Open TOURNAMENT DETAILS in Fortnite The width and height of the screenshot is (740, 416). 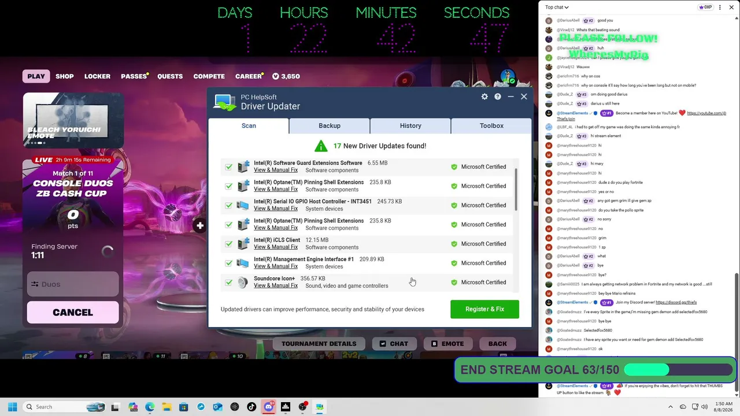click(x=319, y=344)
